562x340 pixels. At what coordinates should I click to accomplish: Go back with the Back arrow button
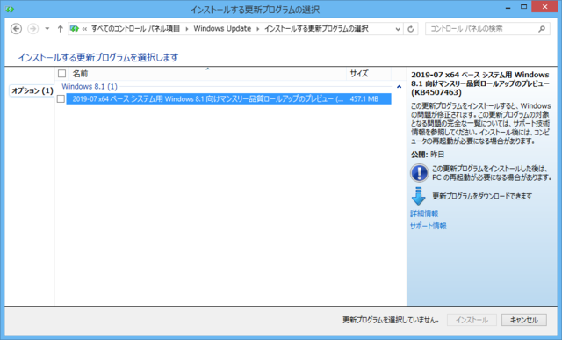tap(16, 29)
